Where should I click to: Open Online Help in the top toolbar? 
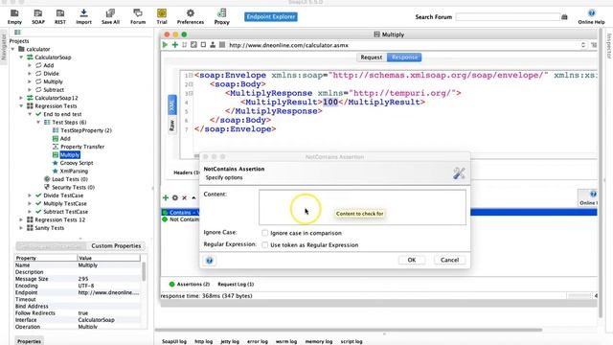591,16
